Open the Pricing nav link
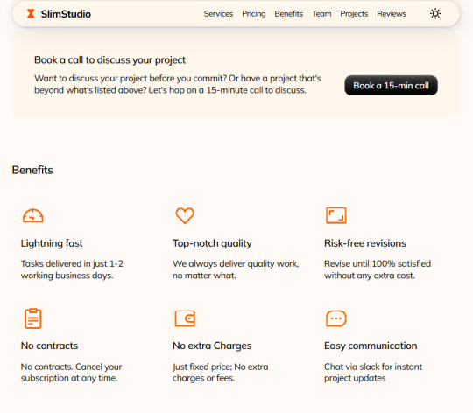This screenshot has height=413, width=473. point(254,14)
